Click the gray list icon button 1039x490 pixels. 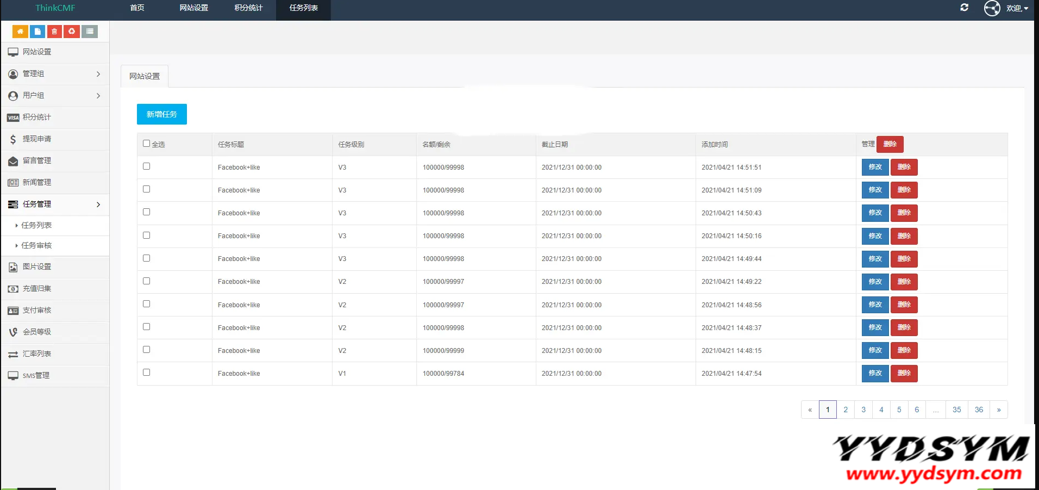click(90, 32)
